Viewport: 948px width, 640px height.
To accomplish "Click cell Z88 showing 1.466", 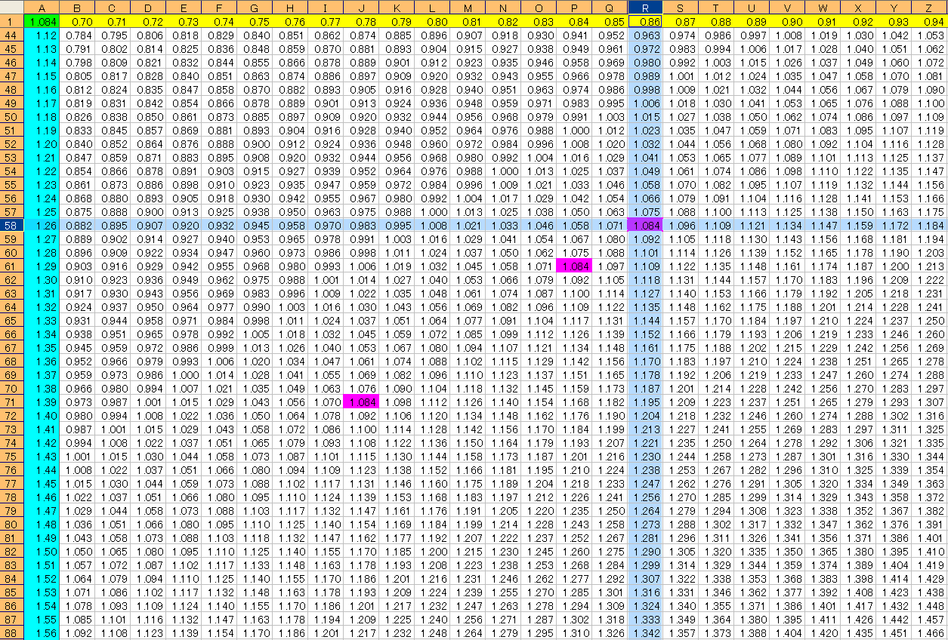I will 929,633.
